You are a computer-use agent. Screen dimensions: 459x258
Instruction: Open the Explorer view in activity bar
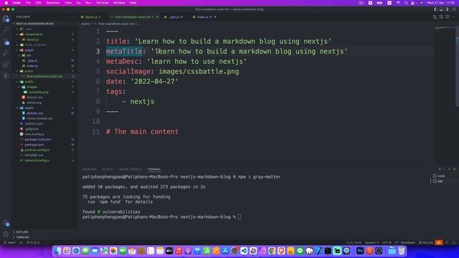(x=6, y=19)
